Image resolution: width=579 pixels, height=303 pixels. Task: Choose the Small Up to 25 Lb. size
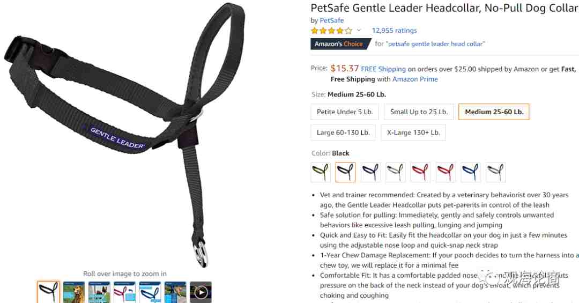(x=419, y=112)
